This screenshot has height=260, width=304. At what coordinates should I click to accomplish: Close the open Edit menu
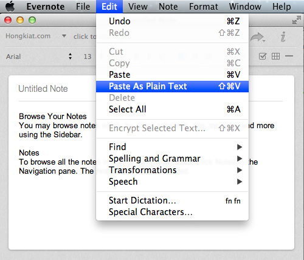[109, 7]
